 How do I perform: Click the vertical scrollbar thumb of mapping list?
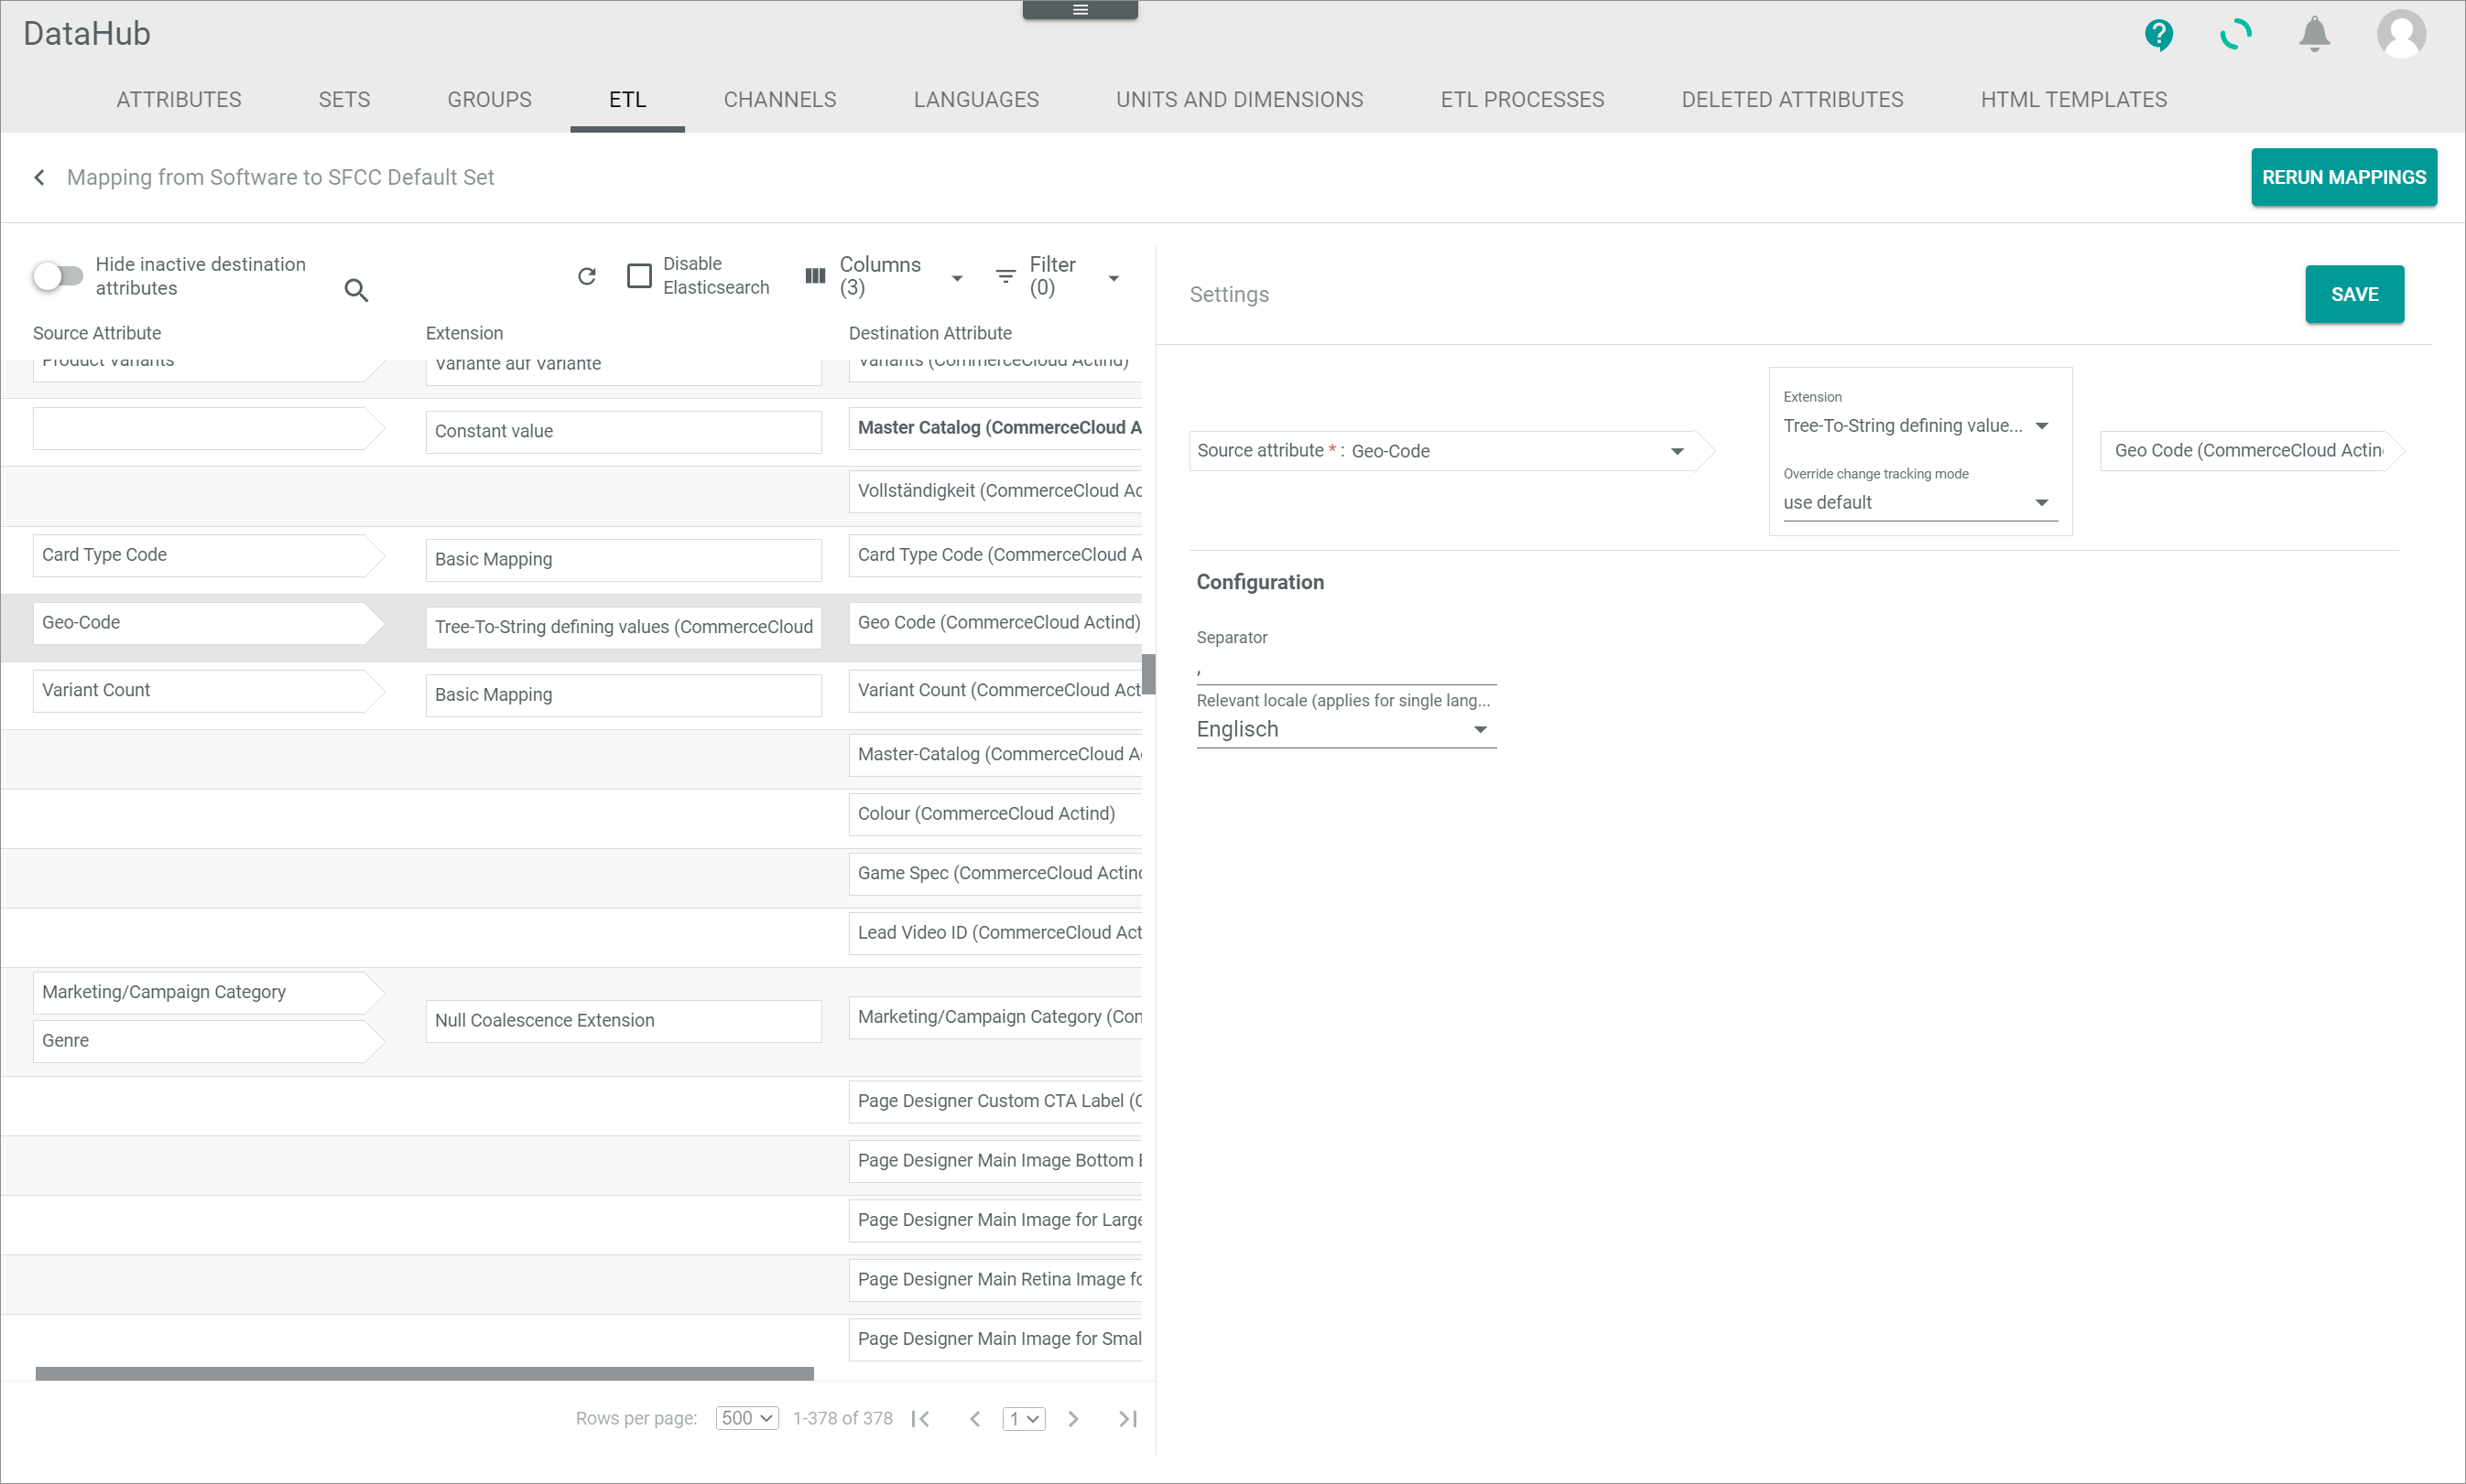click(x=1149, y=674)
